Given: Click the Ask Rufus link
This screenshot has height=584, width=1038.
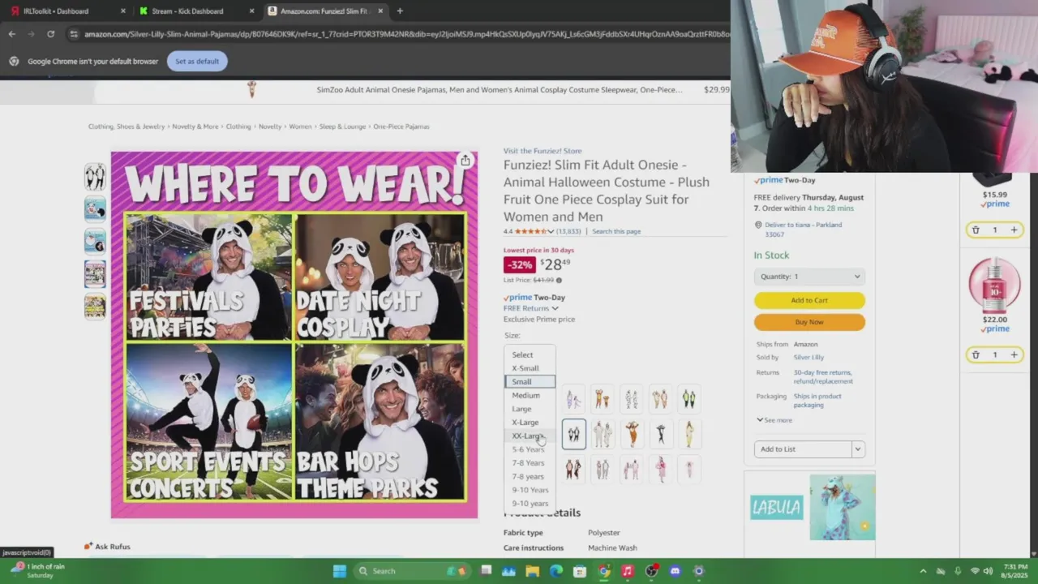Looking at the screenshot, I should pyautogui.click(x=107, y=547).
